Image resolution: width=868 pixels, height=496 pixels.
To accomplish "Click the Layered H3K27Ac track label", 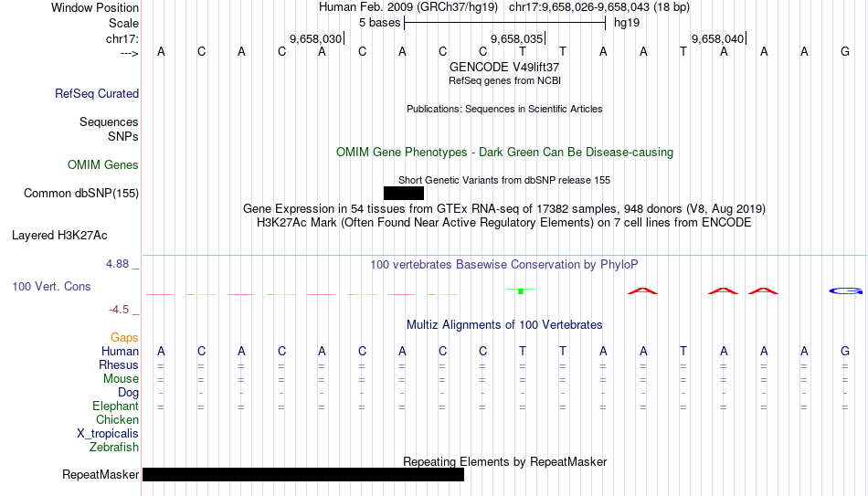I will point(59,236).
